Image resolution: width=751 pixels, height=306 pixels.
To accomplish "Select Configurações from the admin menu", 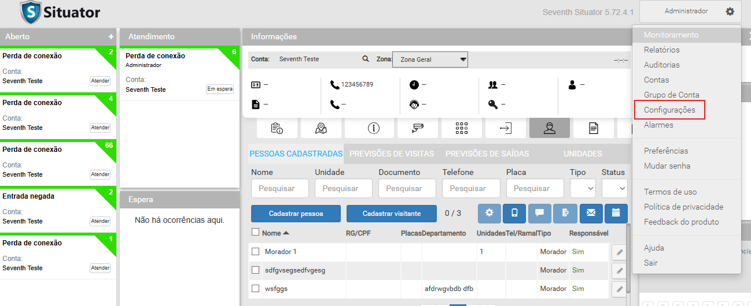I will pos(669,110).
